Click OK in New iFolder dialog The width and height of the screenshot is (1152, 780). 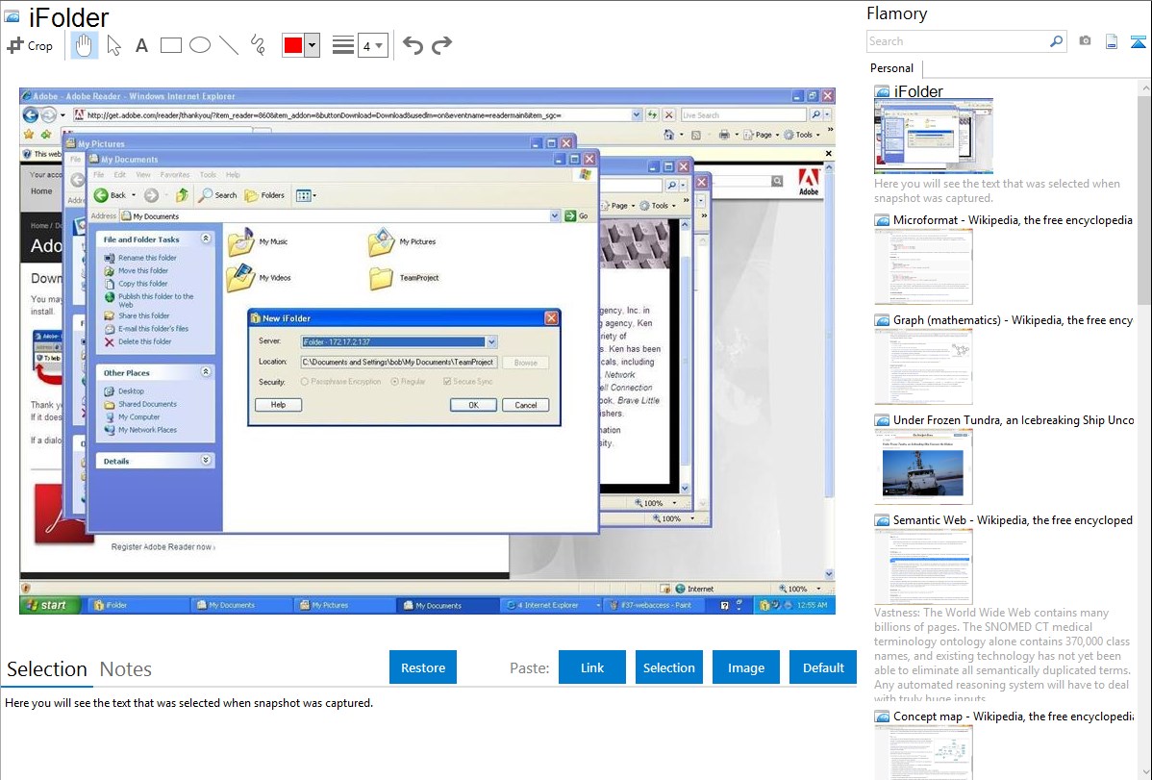473,405
